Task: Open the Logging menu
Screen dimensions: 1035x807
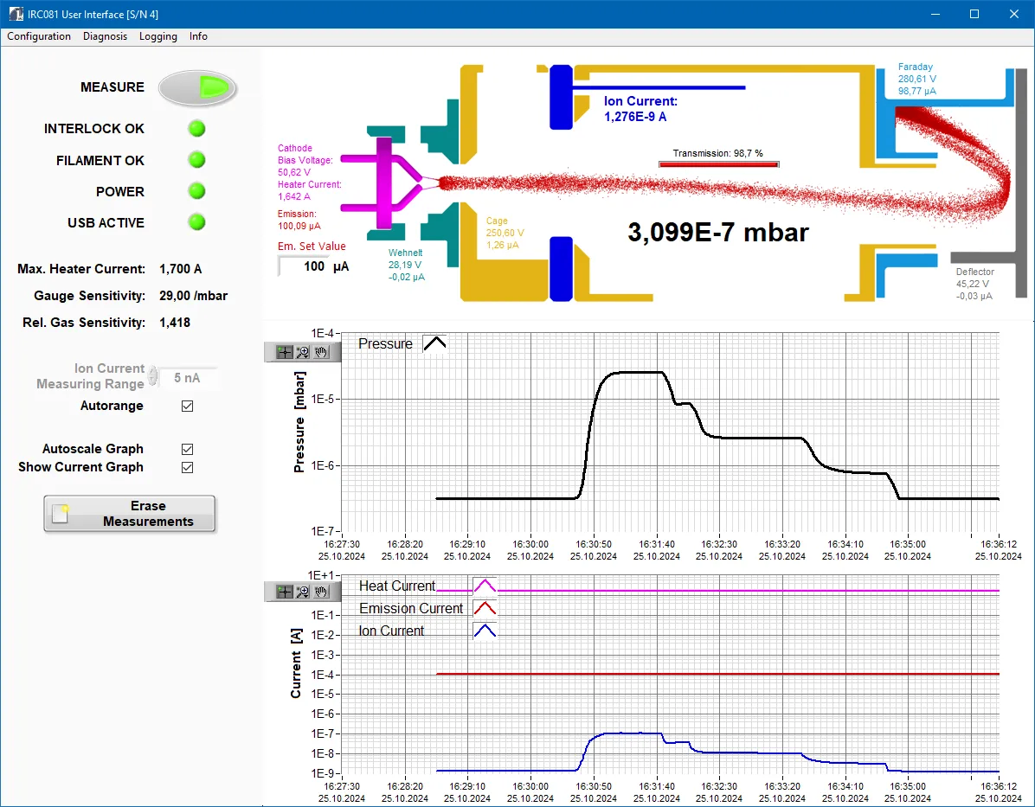Action: pyautogui.click(x=157, y=36)
